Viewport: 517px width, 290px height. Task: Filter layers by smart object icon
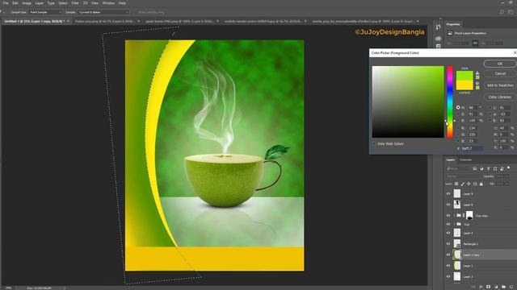tap(502, 168)
